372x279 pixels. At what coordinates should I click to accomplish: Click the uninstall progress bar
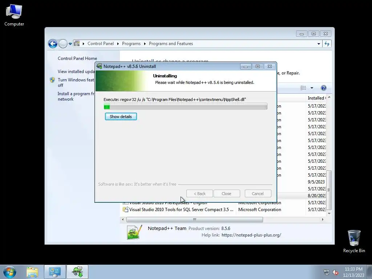[x=186, y=106]
